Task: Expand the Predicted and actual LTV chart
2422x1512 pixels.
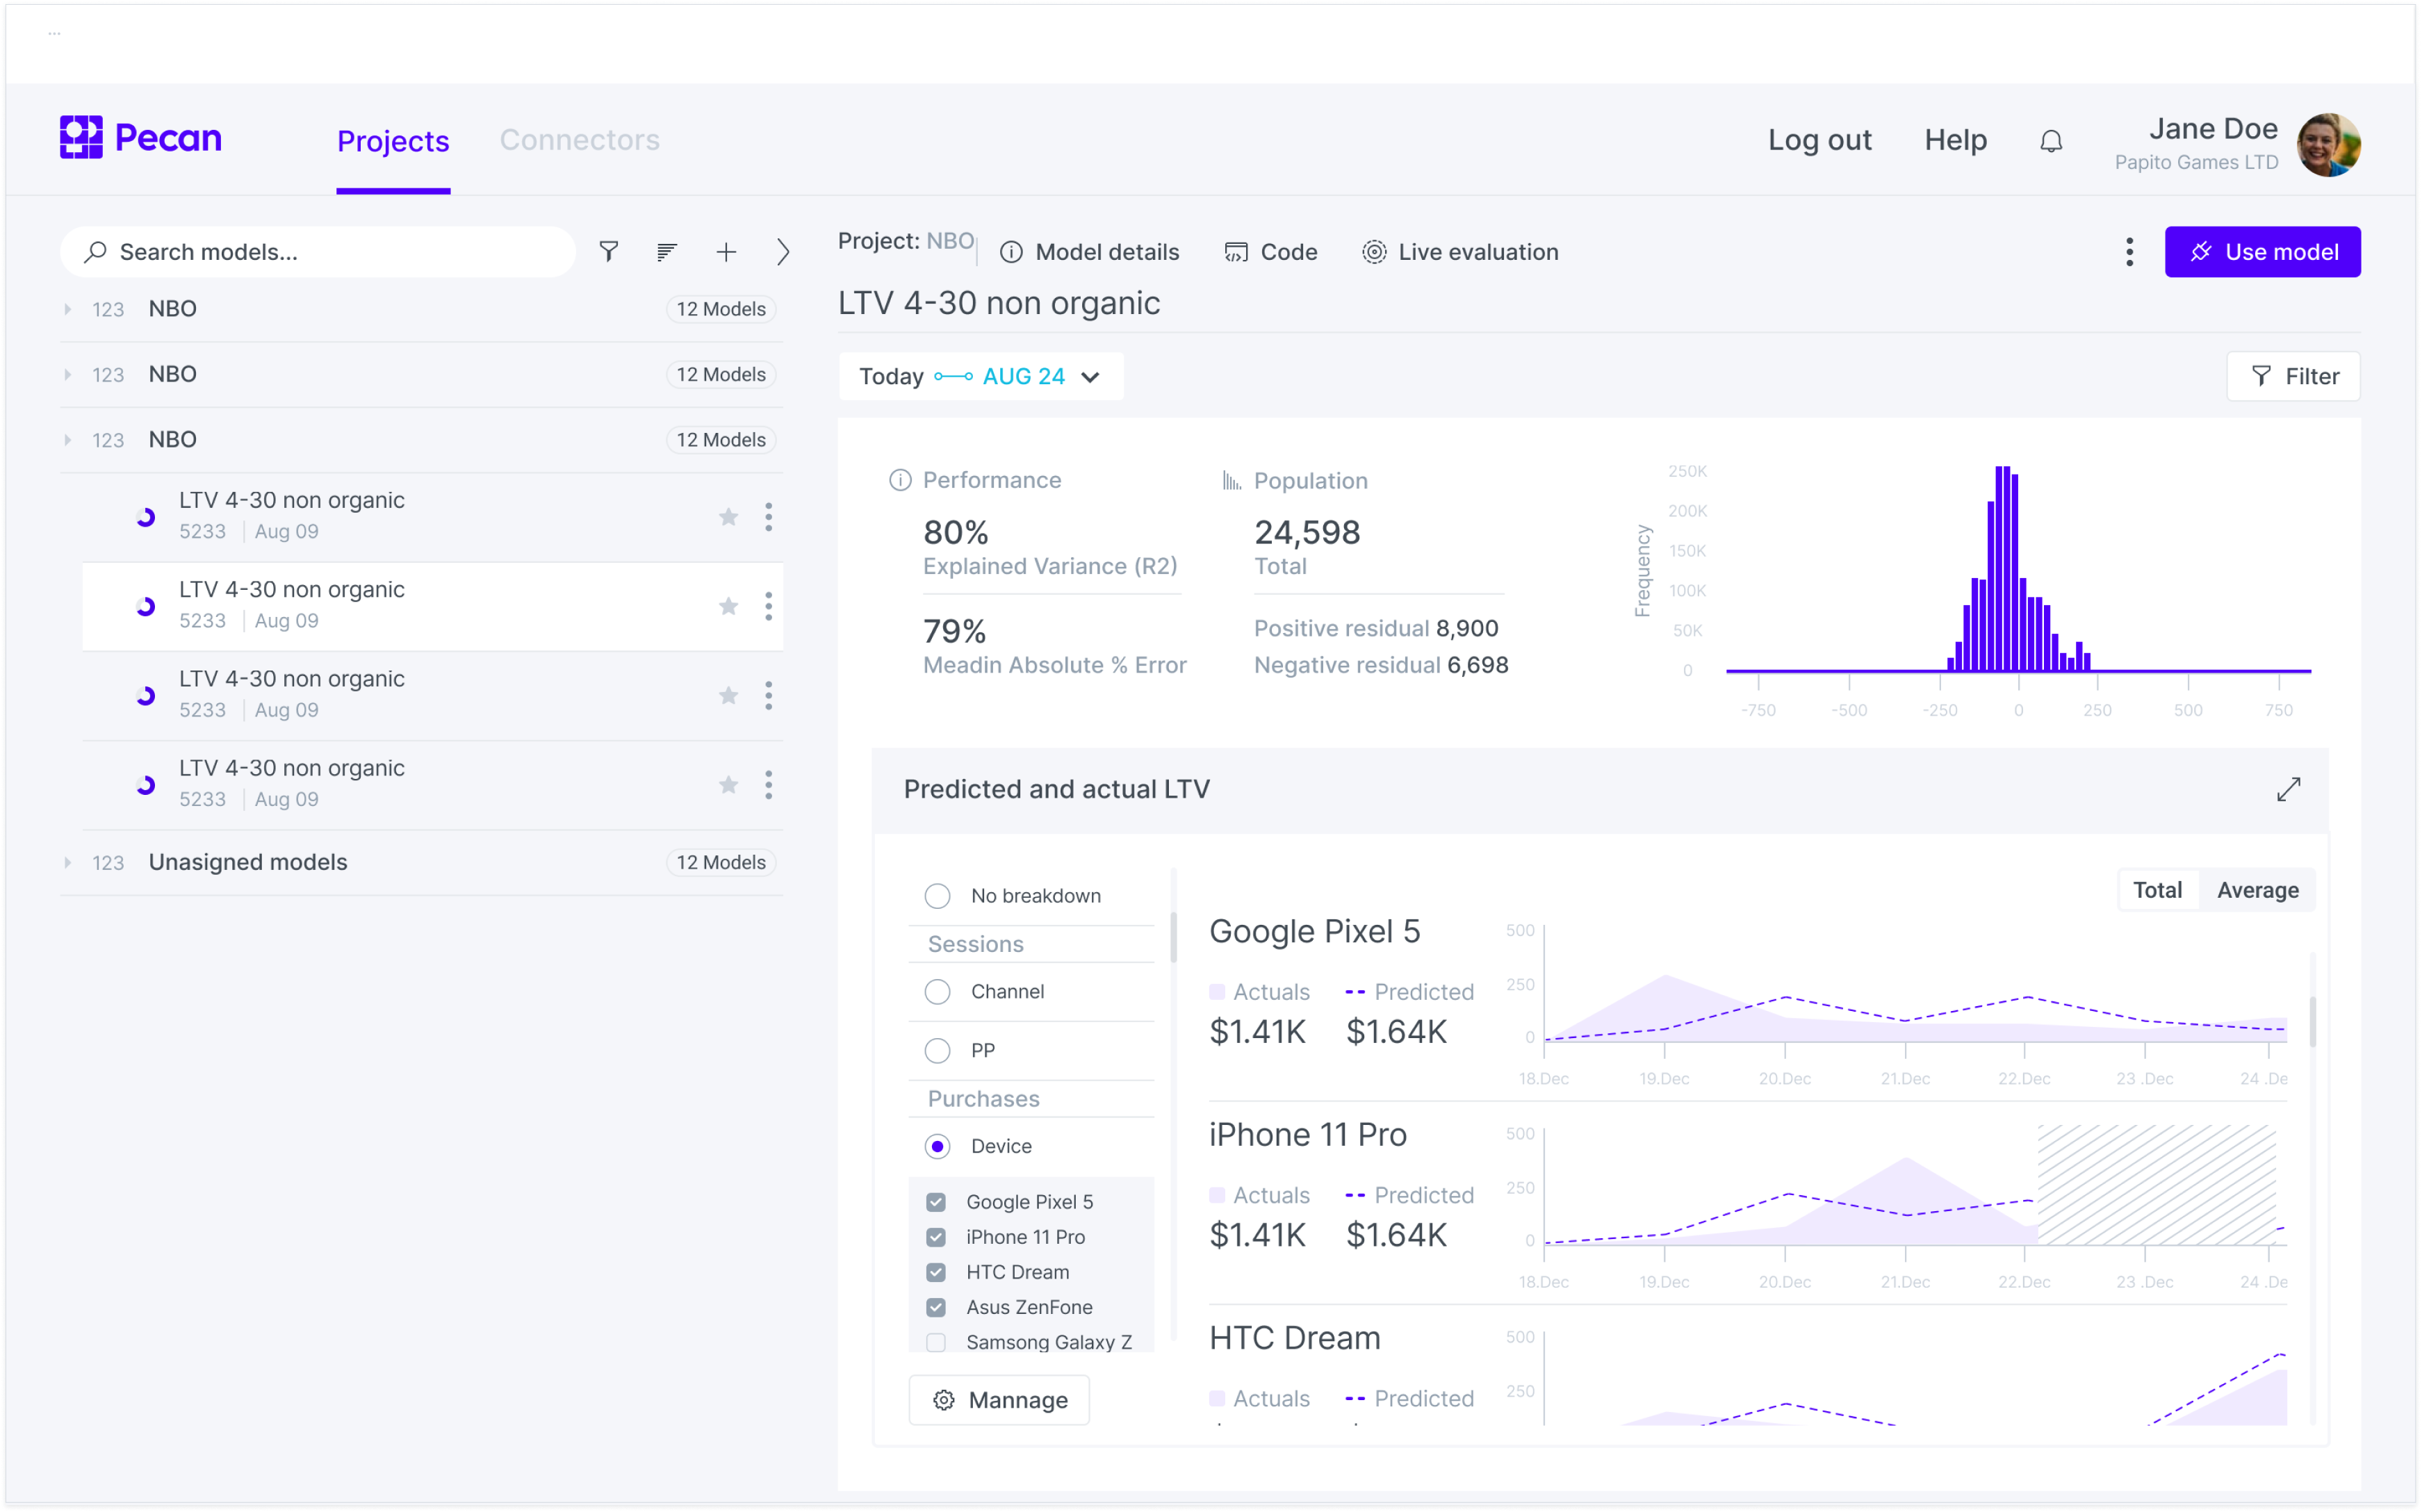Action: coord(2288,790)
